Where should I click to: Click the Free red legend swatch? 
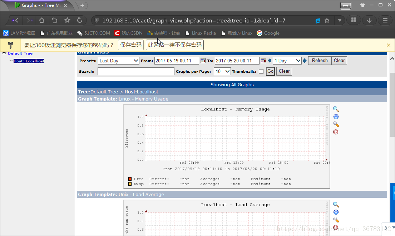tap(130, 179)
